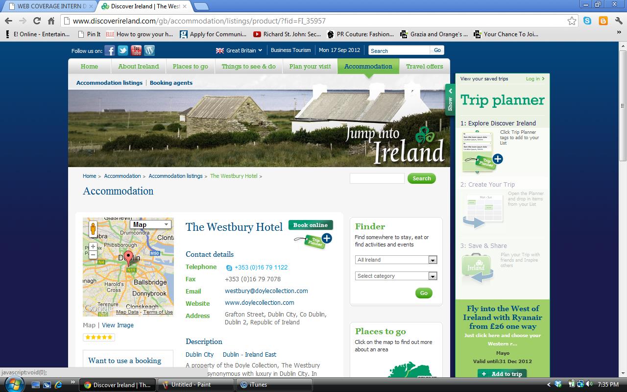Screen dimensions: 627x392
Task: Open the Twitter follow icon
Action: [123, 50]
